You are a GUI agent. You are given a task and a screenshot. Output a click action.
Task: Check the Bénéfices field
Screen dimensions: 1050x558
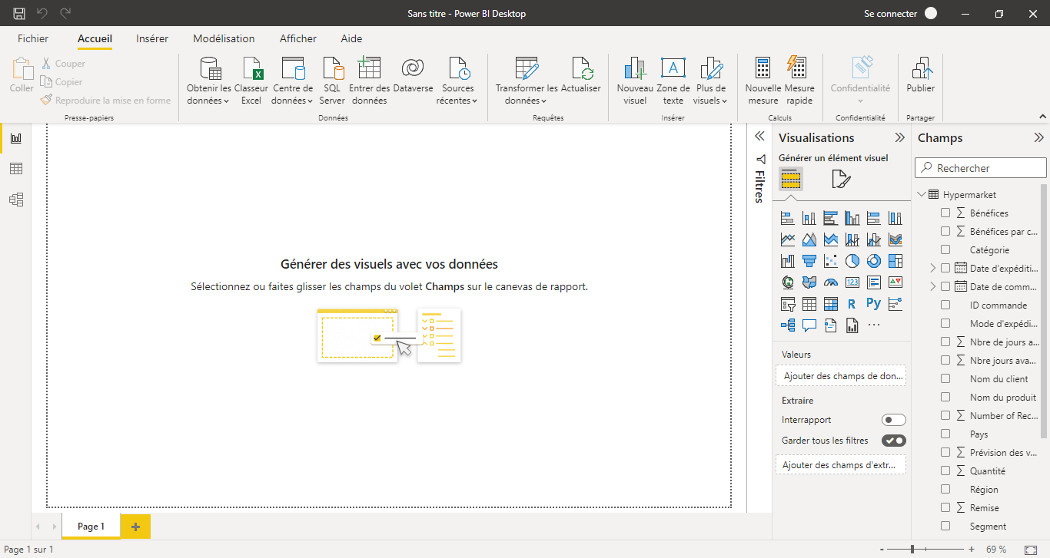[945, 213]
